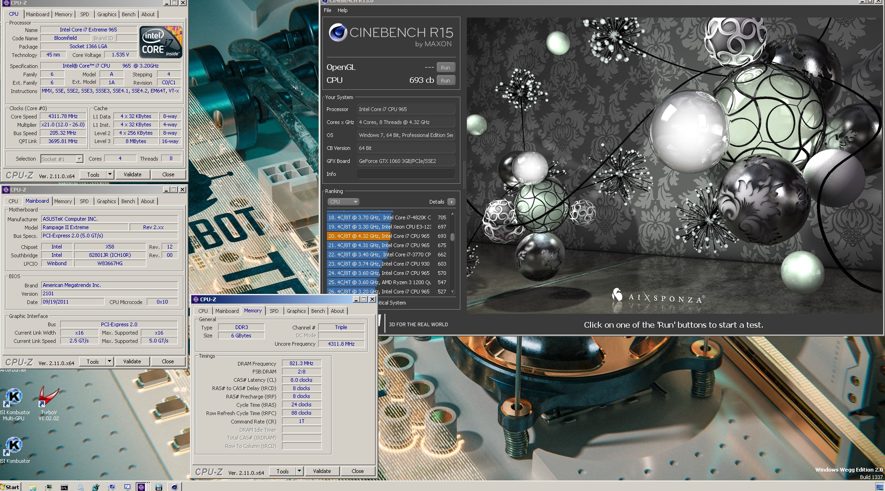Click Validate in the Memory CPU-Z window

[322, 471]
